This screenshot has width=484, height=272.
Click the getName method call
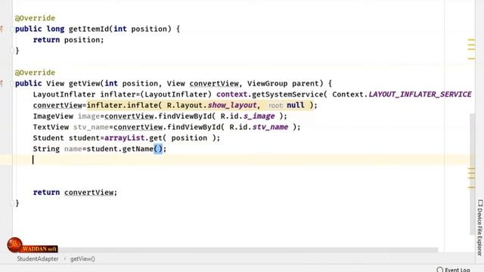pyautogui.click(x=138, y=149)
